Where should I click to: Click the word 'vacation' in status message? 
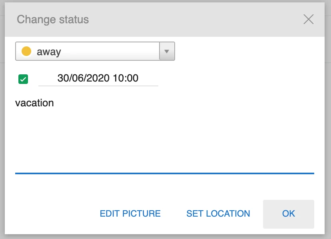34,103
